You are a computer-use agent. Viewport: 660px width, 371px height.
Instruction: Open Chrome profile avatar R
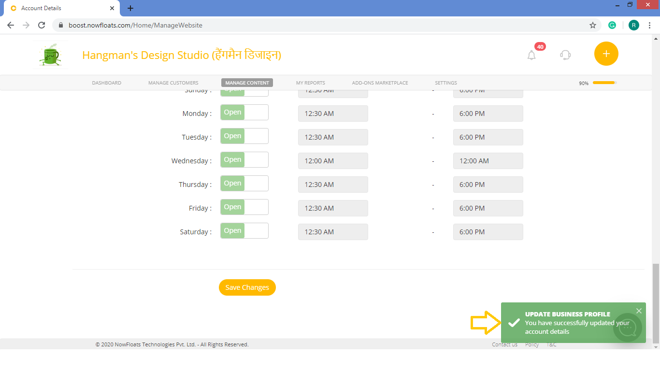tap(633, 25)
